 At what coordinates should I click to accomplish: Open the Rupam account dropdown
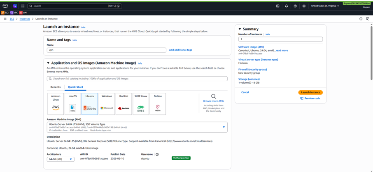tap(357, 4)
